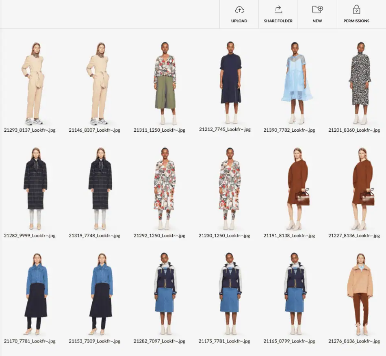Click filename 21282_7097_Lookfr~.jpg

pyautogui.click(x=160, y=341)
